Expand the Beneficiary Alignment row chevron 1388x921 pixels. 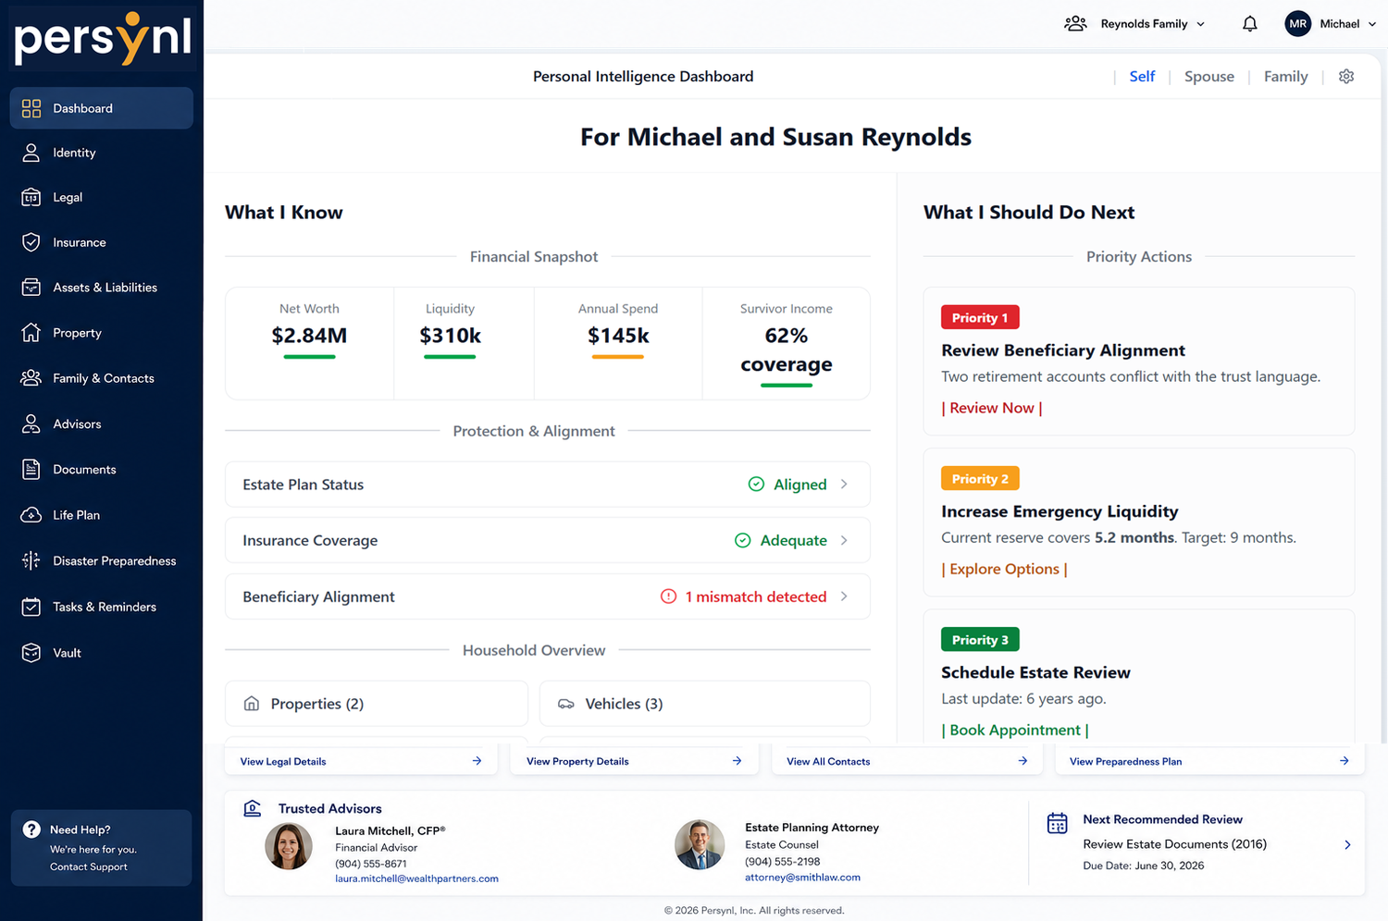point(844,596)
